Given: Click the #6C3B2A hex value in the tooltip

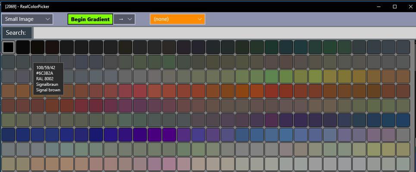Looking at the screenshot, I should pyautogui.click(x=44, y=73).
